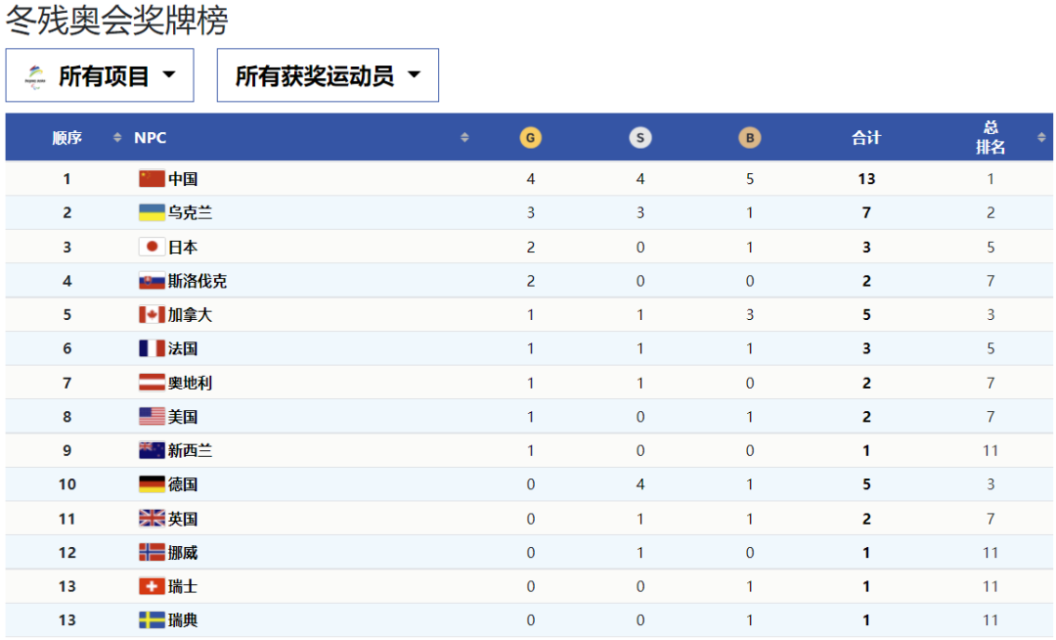Open the 德国 country link

tap(183, 484)
